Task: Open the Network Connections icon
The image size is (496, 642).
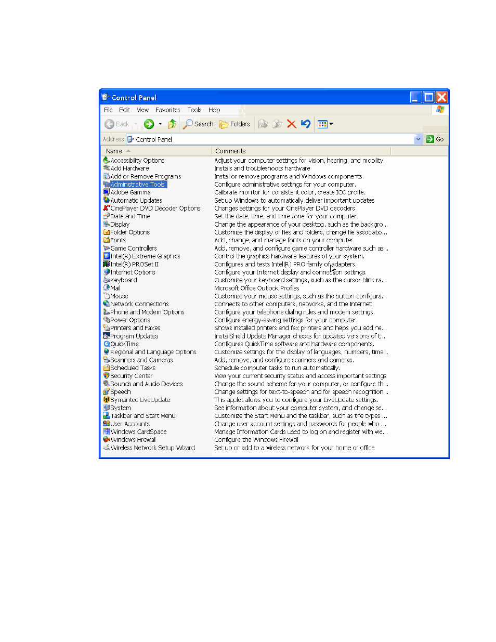Action: (x=107, y=304)
